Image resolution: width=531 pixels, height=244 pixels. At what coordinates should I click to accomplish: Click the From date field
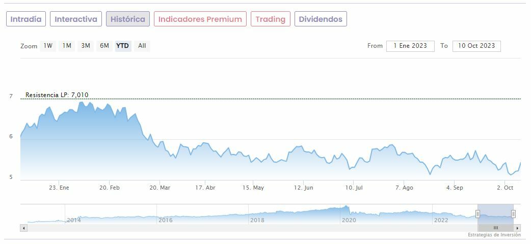click(410, 46)
